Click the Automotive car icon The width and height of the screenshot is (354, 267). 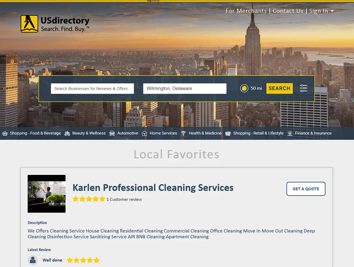(x=112, y=133)
